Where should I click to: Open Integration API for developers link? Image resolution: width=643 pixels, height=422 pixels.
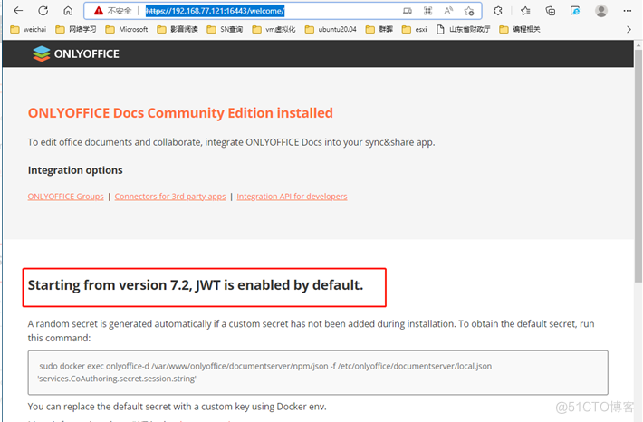coord(292,197)
